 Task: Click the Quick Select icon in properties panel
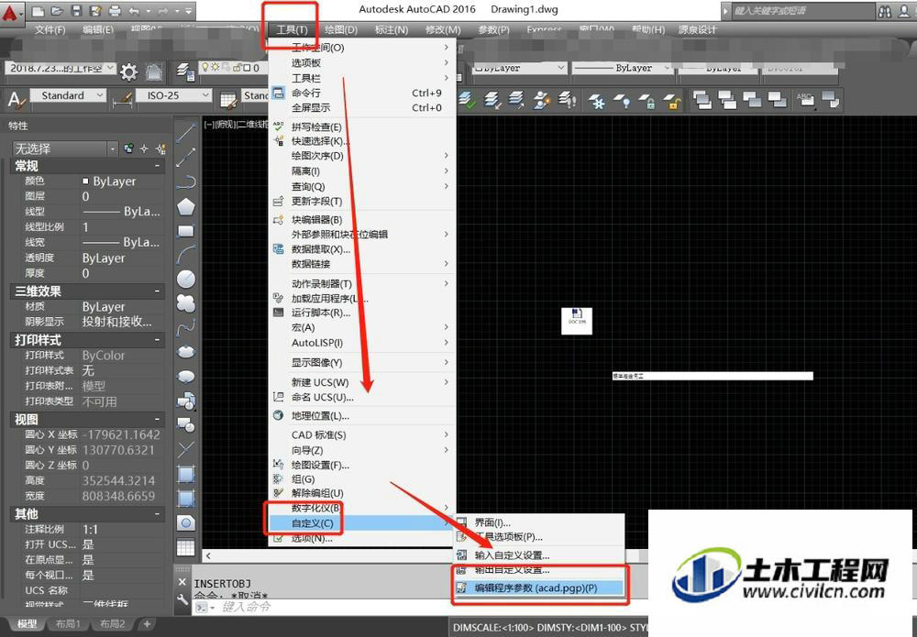[160, 149]
